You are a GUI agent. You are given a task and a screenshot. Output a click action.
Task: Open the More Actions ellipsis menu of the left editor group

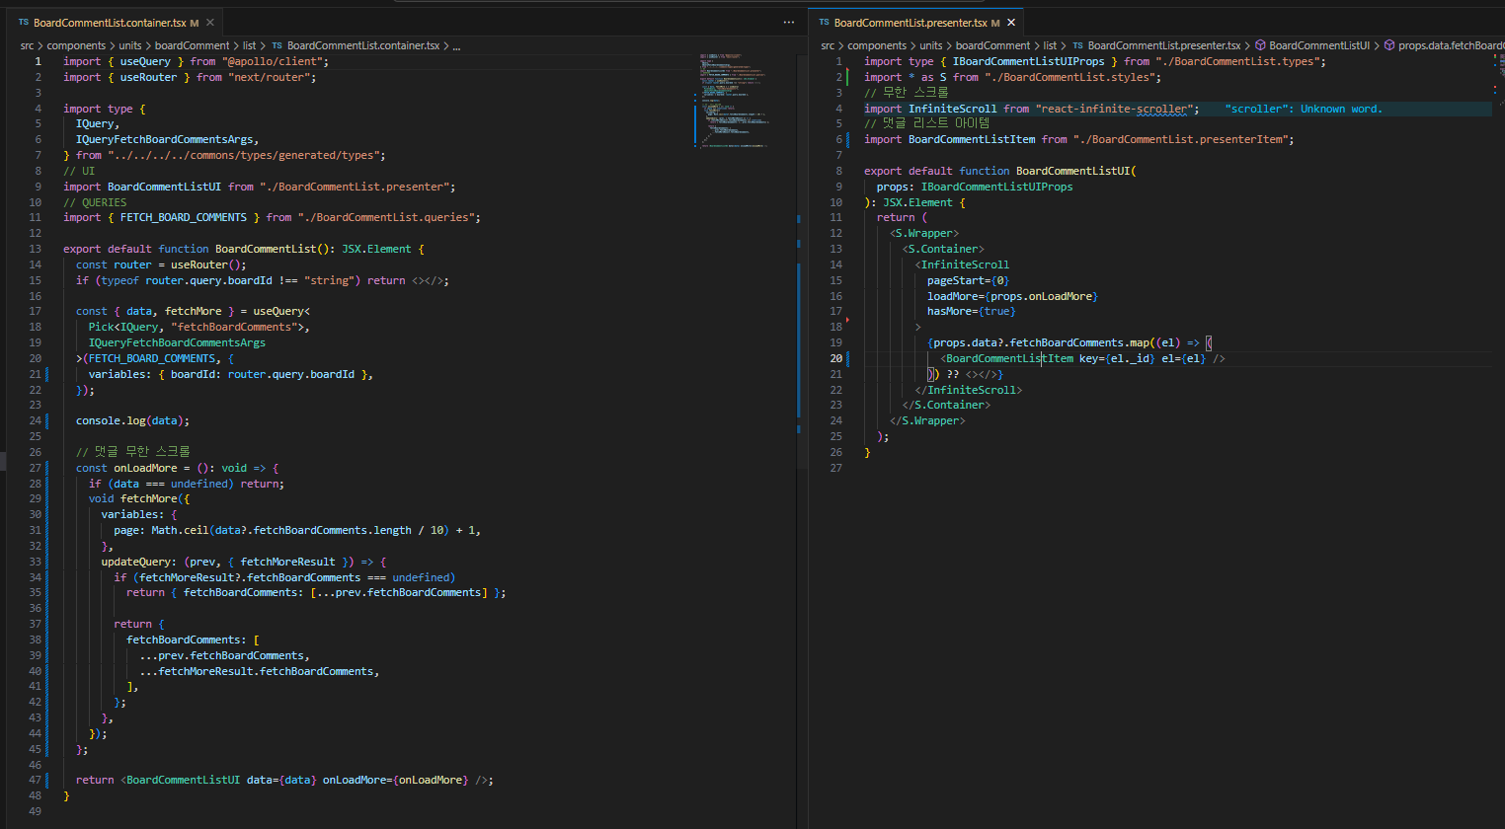(x=788, y=22)
